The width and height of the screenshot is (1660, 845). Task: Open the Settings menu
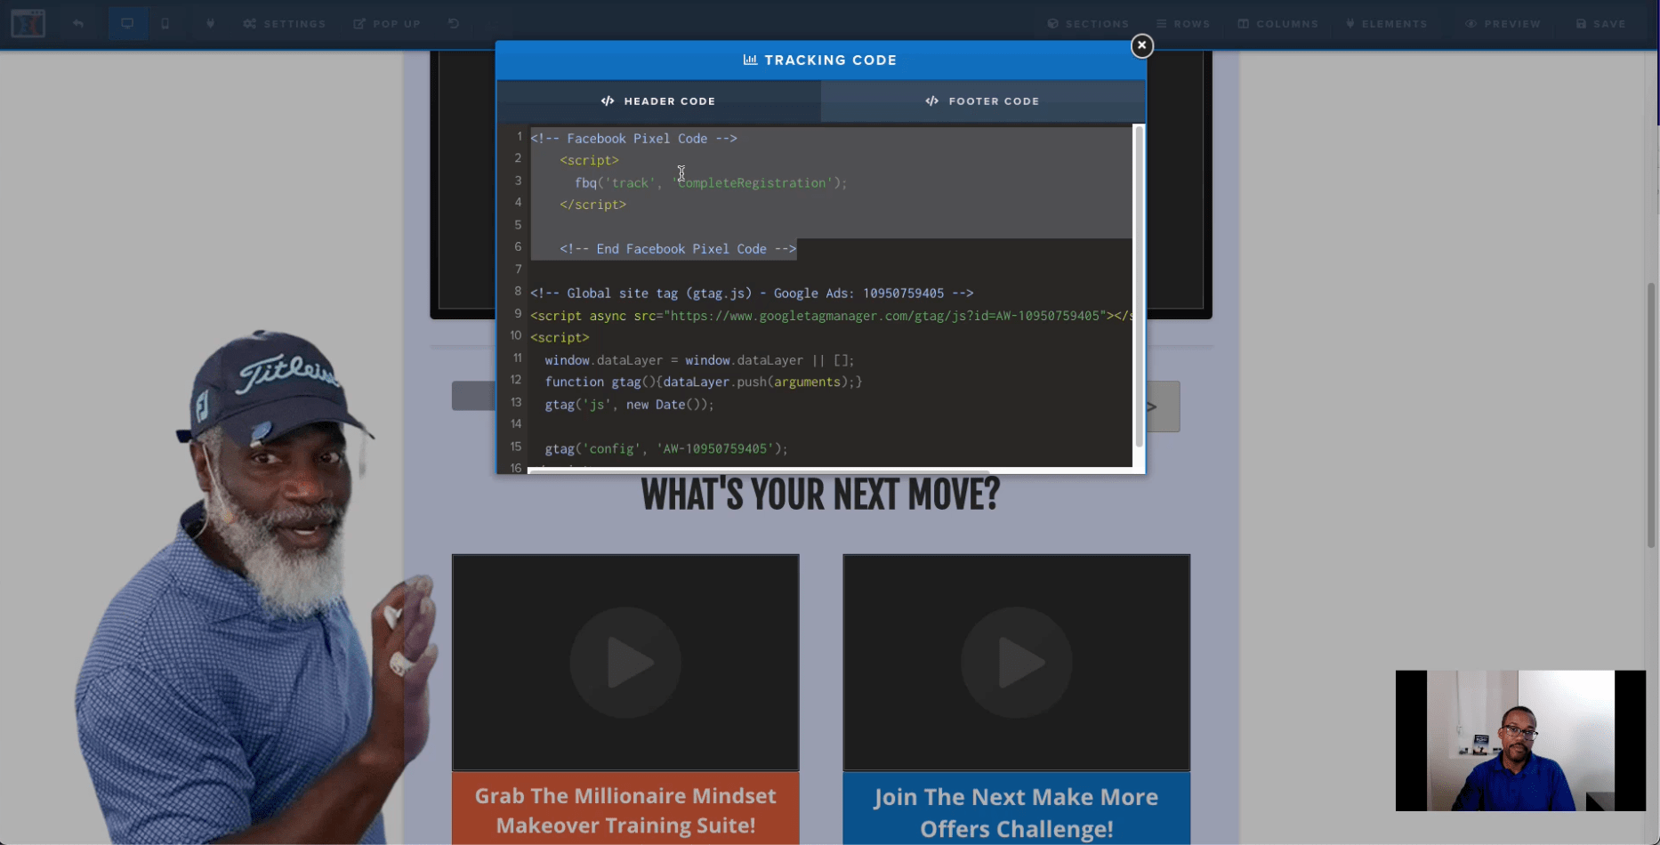[x=285, y=24]
